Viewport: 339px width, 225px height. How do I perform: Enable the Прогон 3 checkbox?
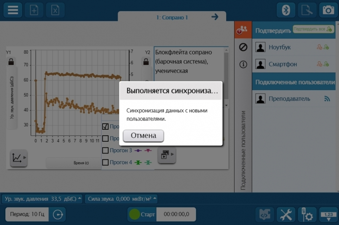(x=105, y=150)
